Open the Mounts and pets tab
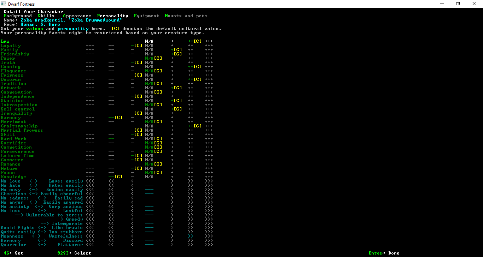 point(186,16)
